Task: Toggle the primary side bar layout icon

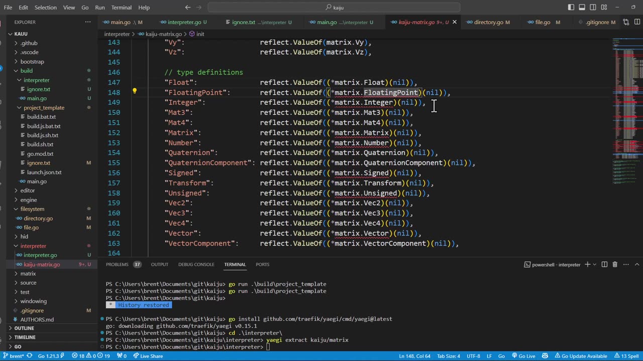Action: [571, 8]
